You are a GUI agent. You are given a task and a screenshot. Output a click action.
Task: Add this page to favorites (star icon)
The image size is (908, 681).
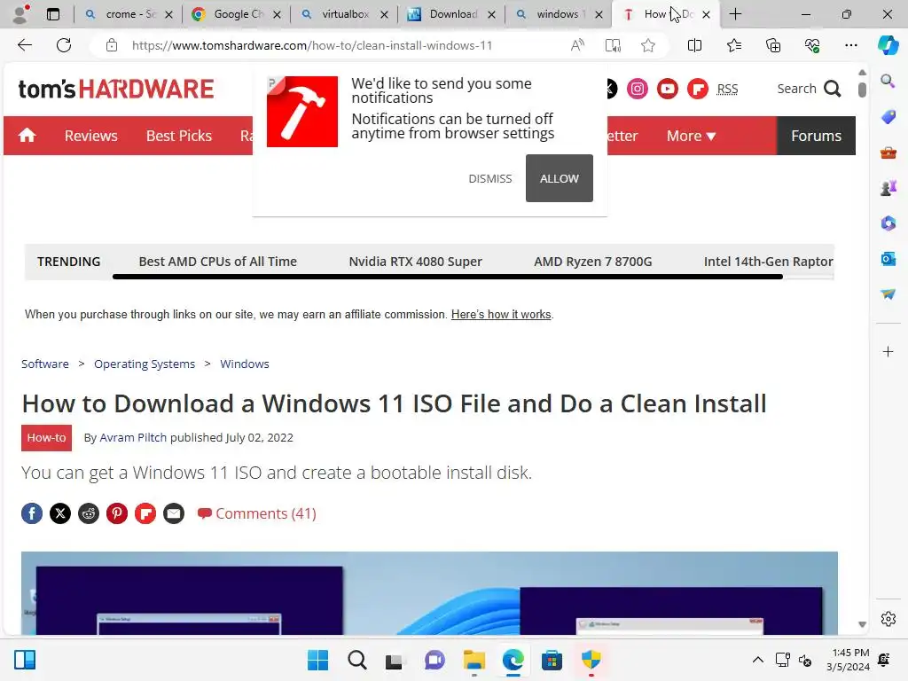[648, 45]
